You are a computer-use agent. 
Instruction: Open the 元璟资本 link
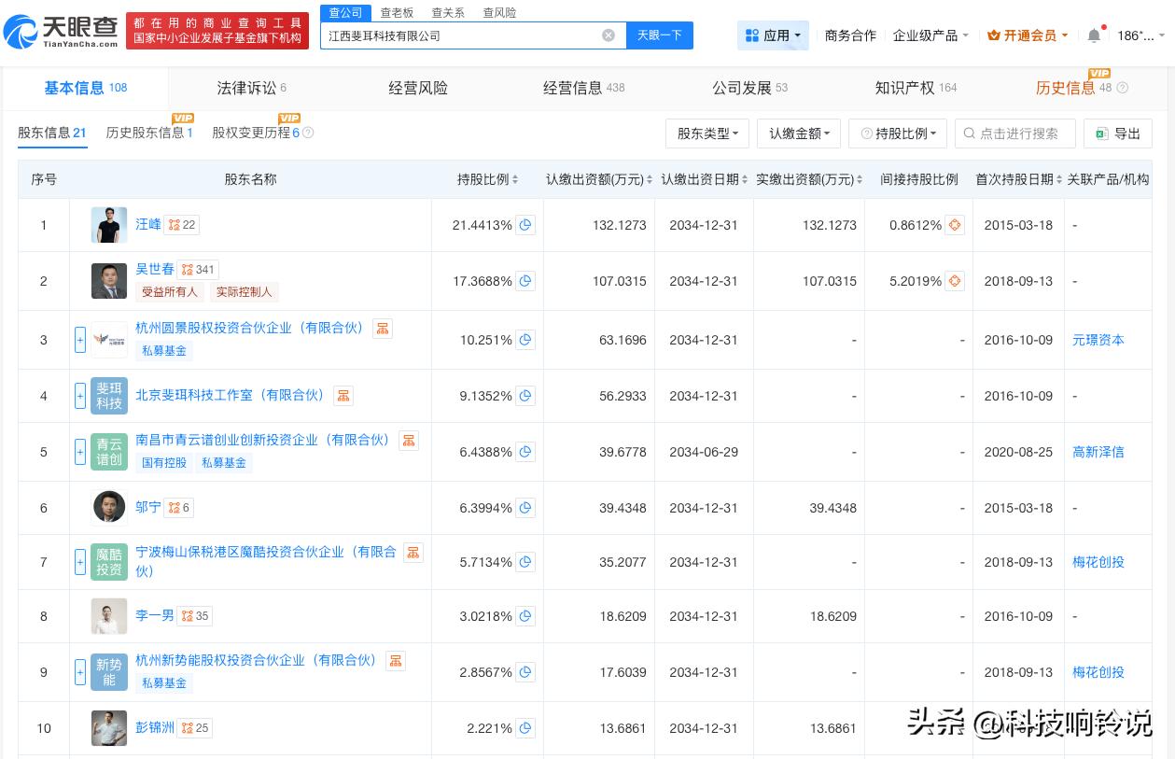1098,340
